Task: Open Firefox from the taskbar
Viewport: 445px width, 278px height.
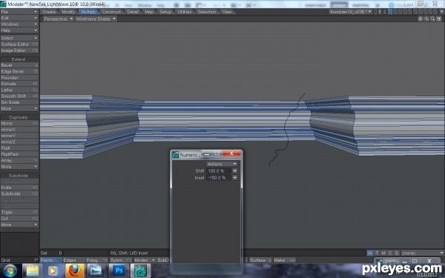Action: click(75, 271)
